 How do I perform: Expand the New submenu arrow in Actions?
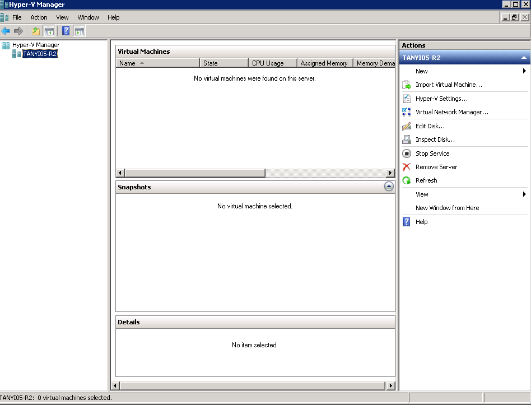[x=524, y=71]
